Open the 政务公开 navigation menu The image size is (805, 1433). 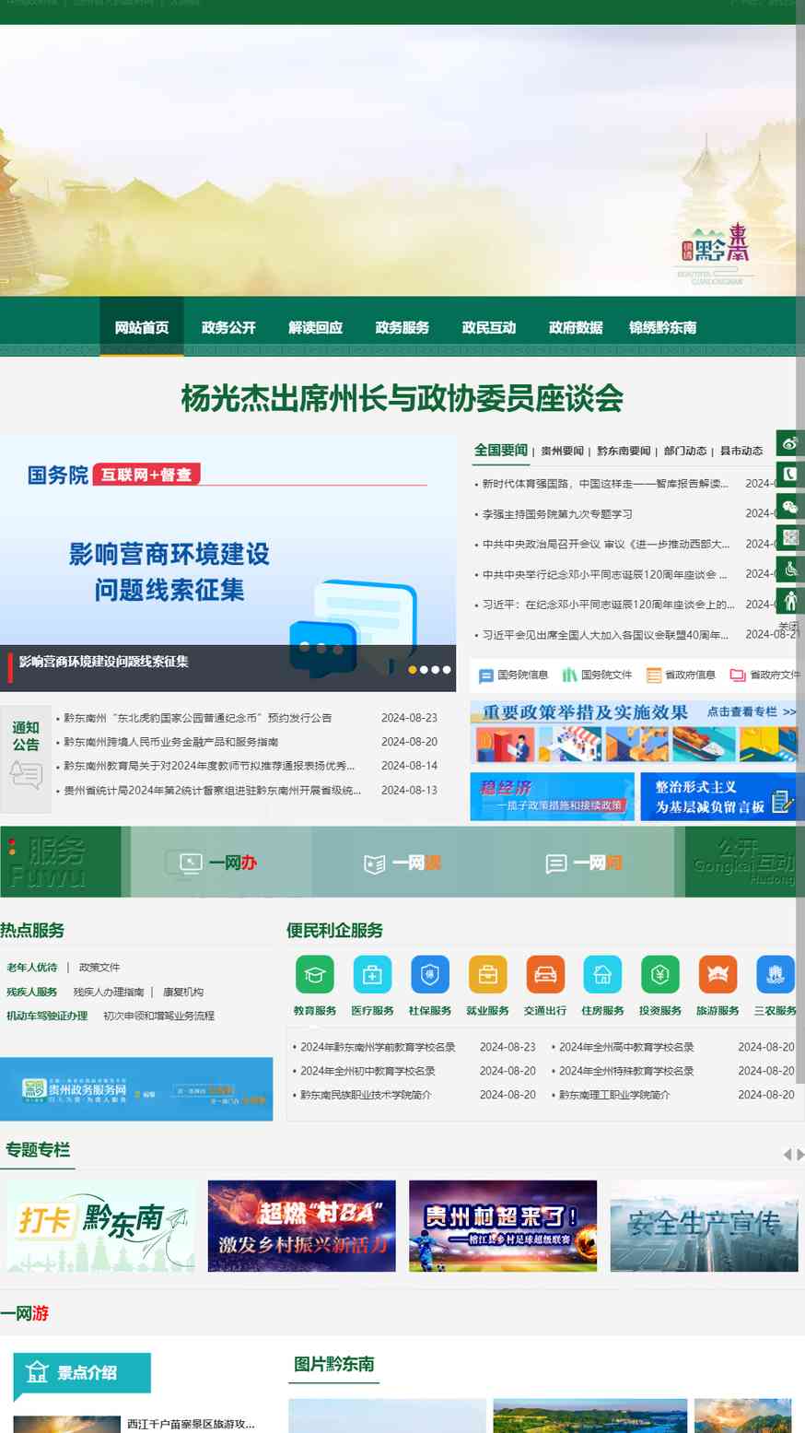228,327
